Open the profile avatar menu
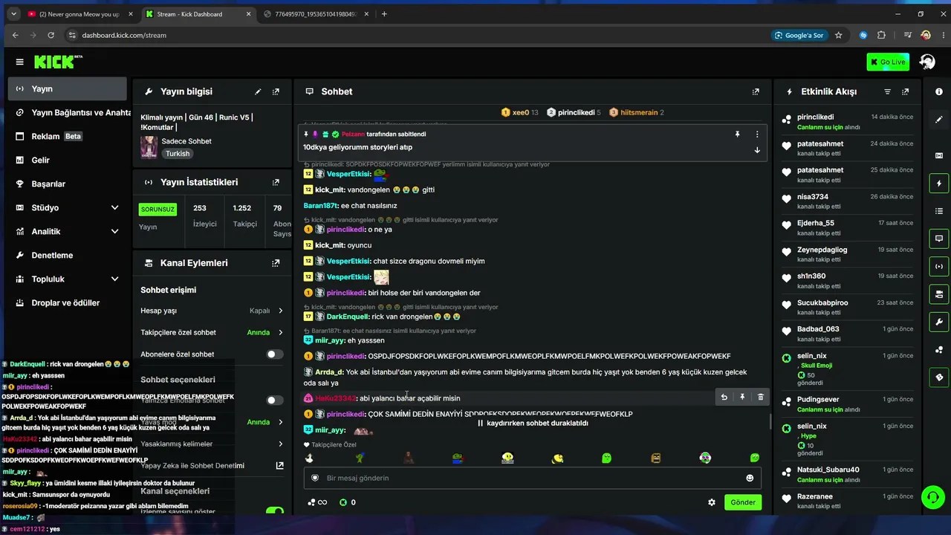Image resolution: width=951 pixels, height=535 pixels. click(x=927, y=62)
